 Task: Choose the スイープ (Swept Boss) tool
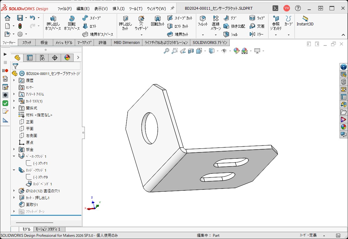point(91,18)
